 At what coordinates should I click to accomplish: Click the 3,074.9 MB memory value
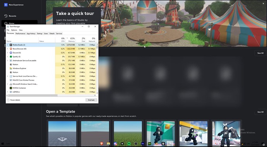click(71, 45)
